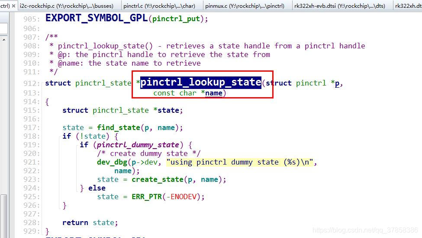Close the current tab with the x
The image size is (422, 238).
(13, 6)
